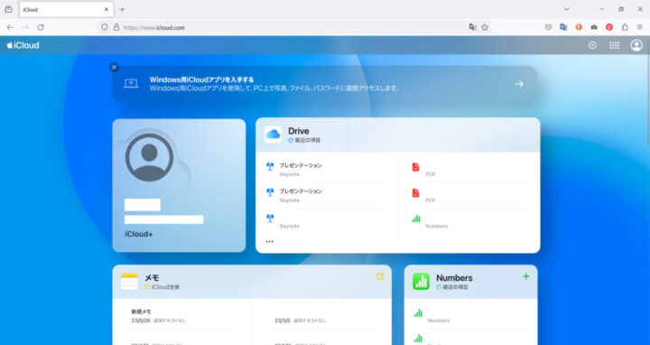Open the second PDF file icon

click(x=415, y=192)
